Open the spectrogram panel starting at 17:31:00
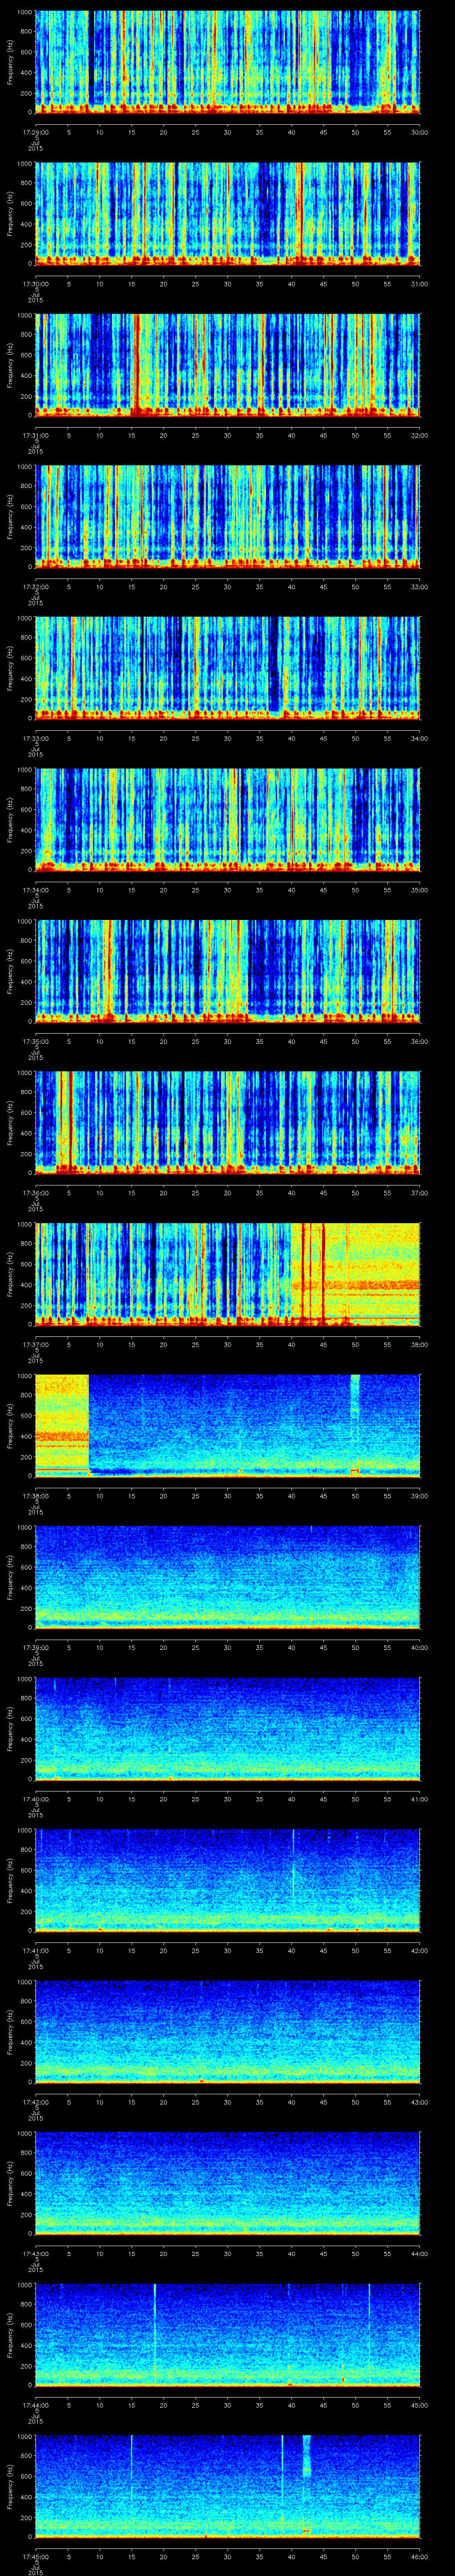This screenshot has width=455, height=2576. 228,365
